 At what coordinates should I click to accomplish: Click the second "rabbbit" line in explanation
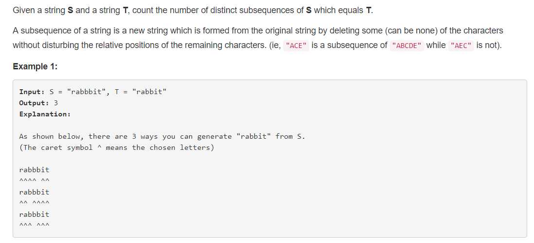point(35,192)
